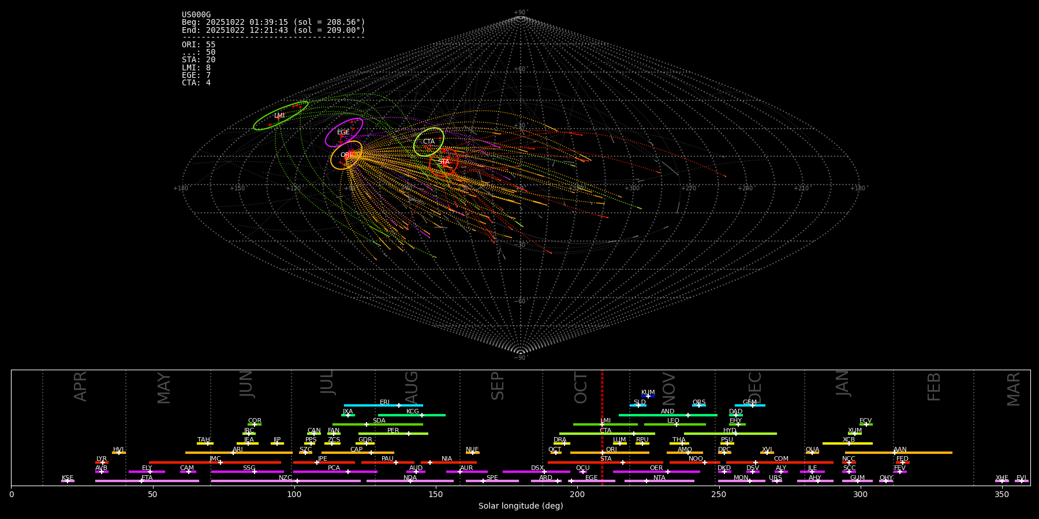This screenshot has width=1039, height=519.
Task: Click the PER shower label in timeline
Action: (393, 431)
